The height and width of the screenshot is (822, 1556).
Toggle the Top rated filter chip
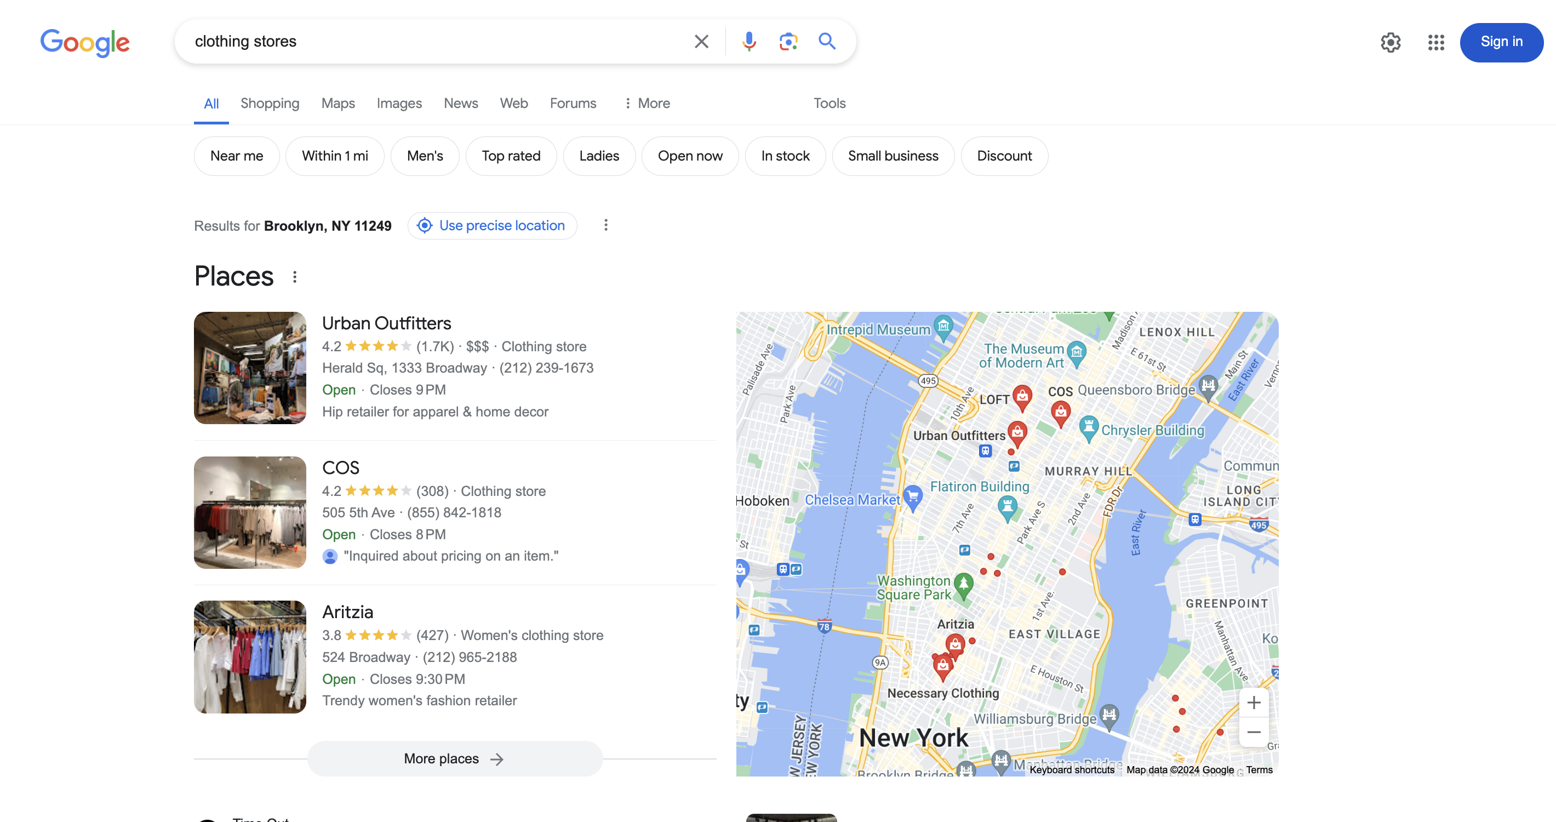(x=511, y=156)
